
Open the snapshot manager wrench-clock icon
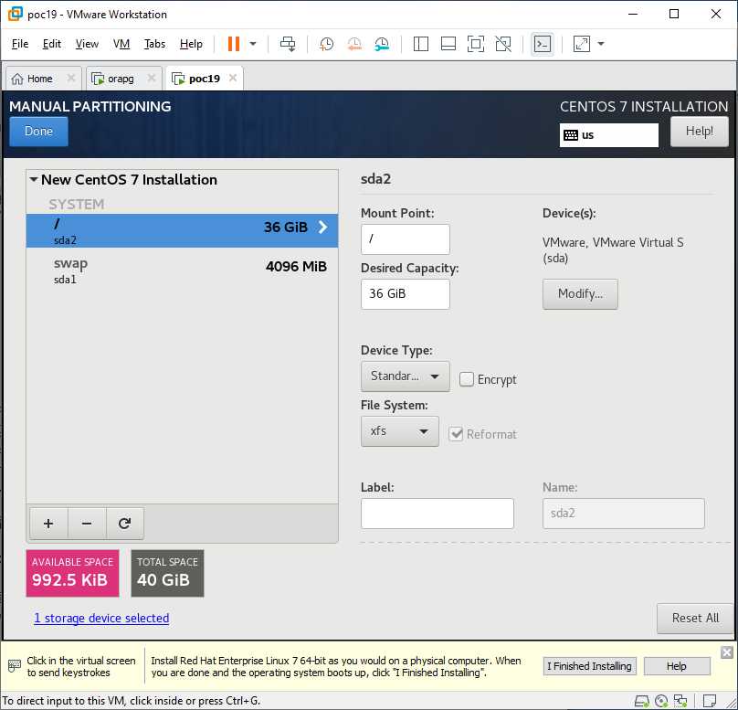pos(382,44)
